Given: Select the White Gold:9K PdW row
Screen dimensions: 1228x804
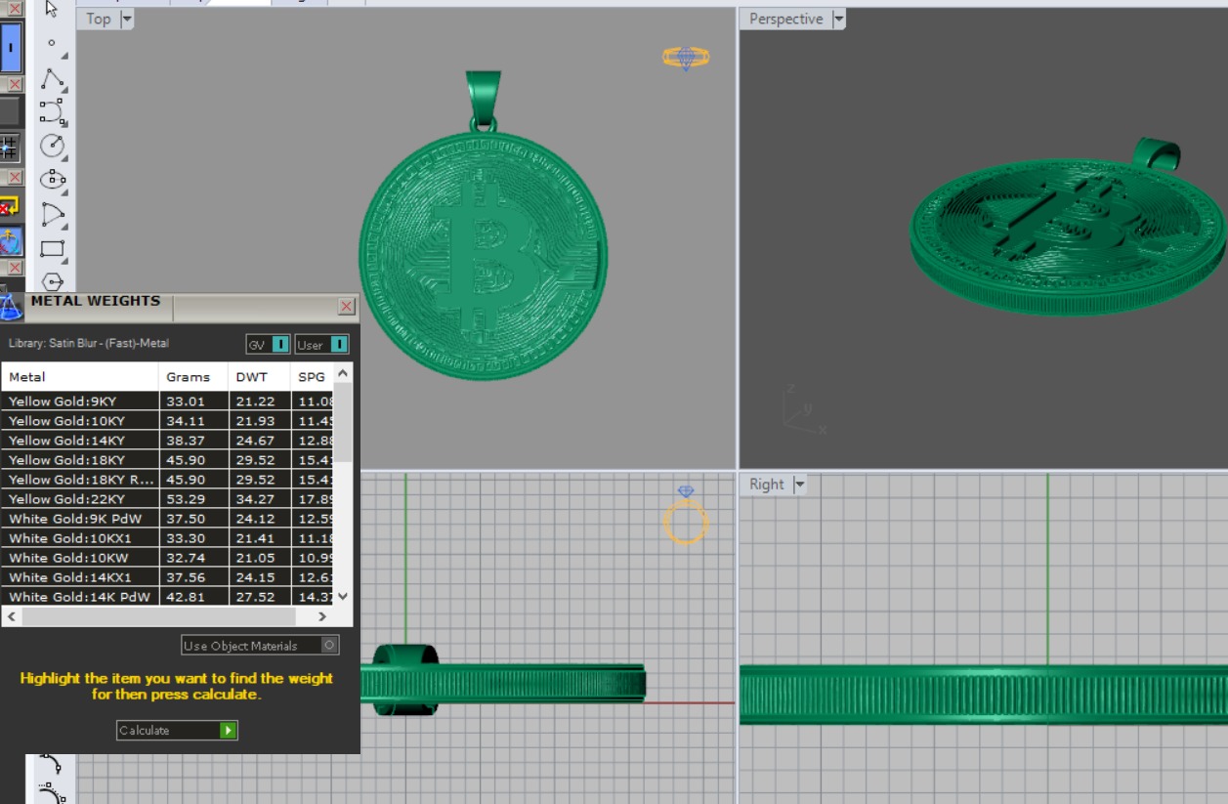Looking at the screenshot, I should pyautogui.click(x=167, y=519).
